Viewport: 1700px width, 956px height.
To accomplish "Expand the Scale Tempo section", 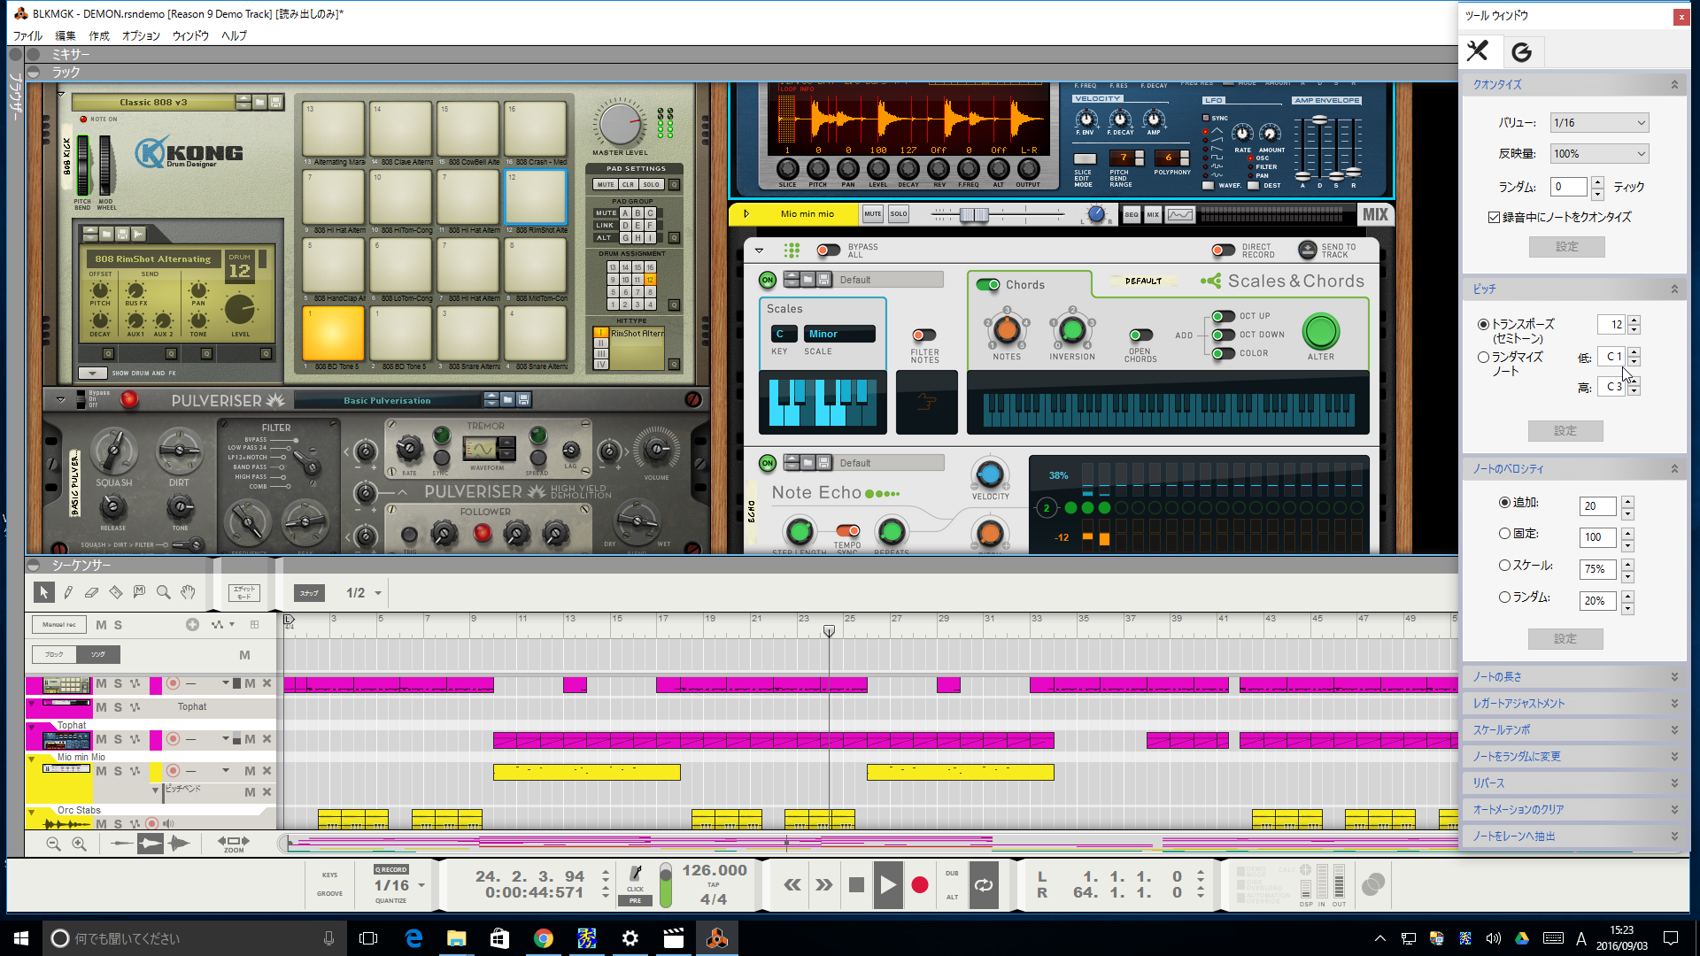I will point(1574,730).
